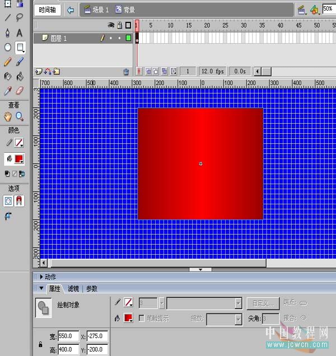
Task: Delete layer using the trash icon
Action: click(x=126, y=72)
